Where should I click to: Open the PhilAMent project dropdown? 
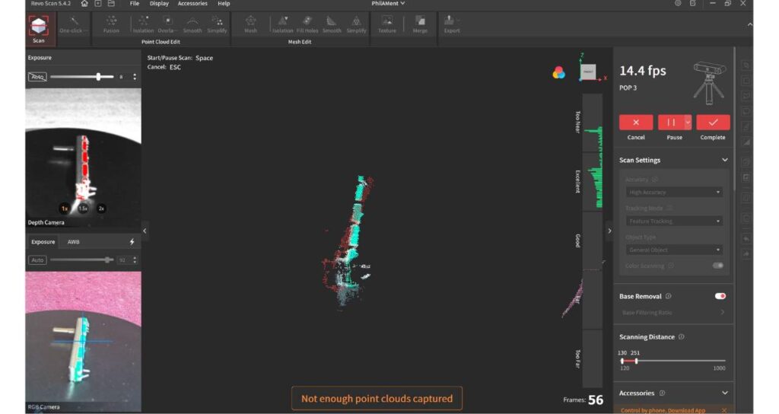tap(388, 4)
